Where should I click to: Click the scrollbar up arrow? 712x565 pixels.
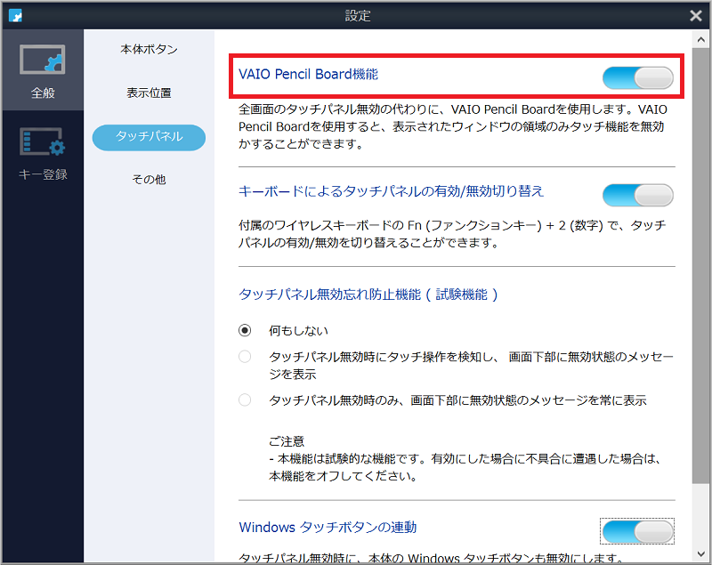click(x=700, y=40)
